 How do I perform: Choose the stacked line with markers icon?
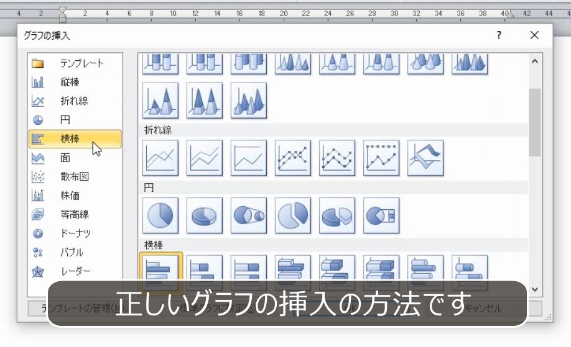(x=337, y=158)
